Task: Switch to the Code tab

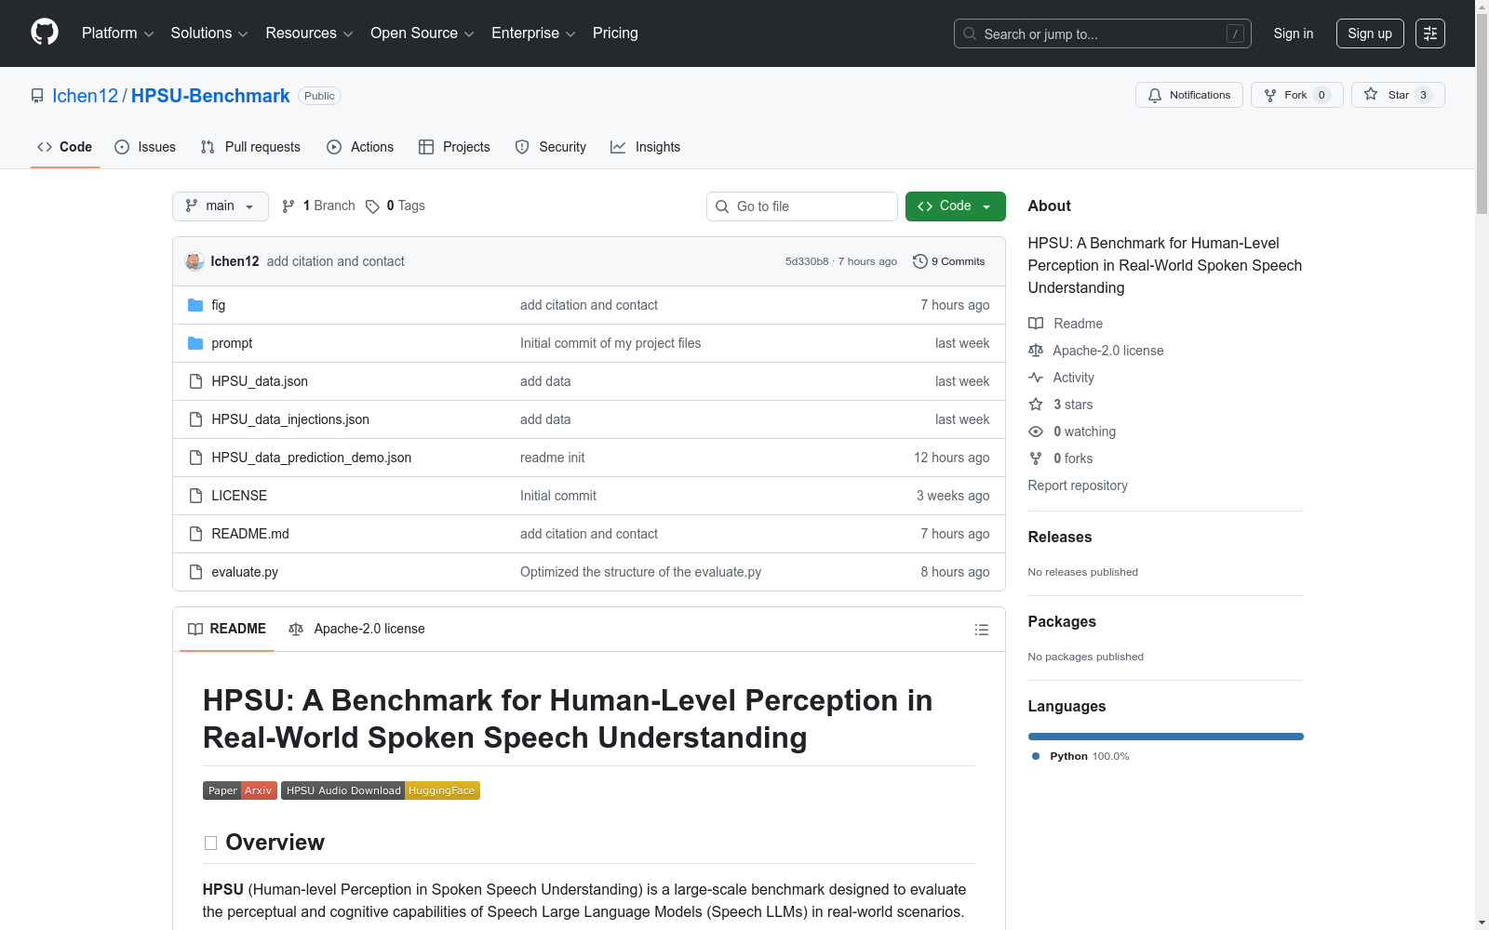Action: (65, 147)
